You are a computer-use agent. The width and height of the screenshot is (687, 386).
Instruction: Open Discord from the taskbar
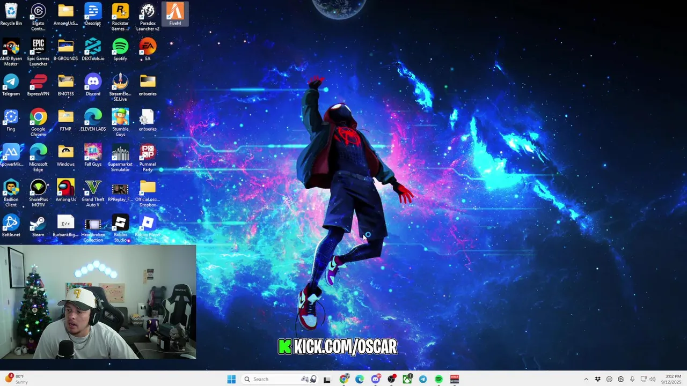coord(376,379)
